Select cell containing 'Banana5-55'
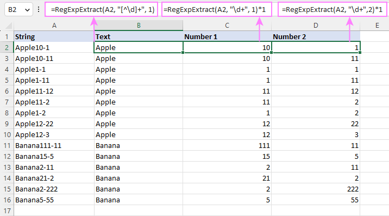This screenshot has height=216, width=389. [x=54, y=200]
